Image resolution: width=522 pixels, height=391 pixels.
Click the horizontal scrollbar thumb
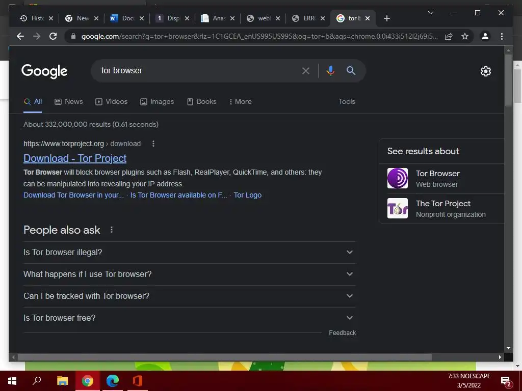225,357
